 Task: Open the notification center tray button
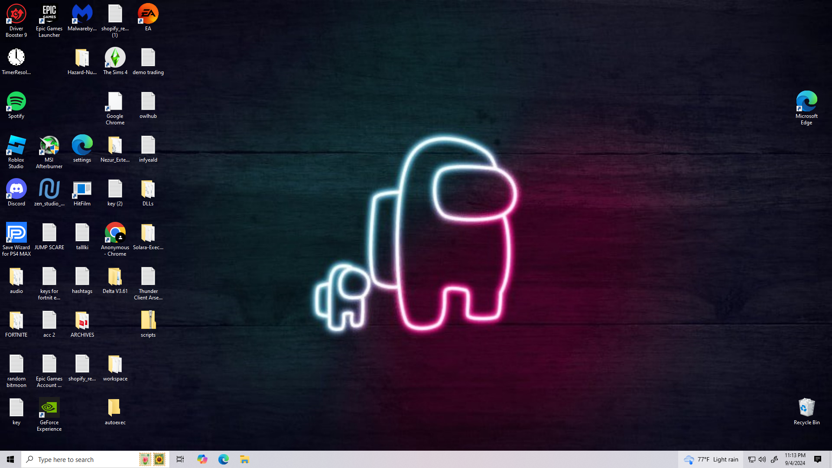coord(818,459)
